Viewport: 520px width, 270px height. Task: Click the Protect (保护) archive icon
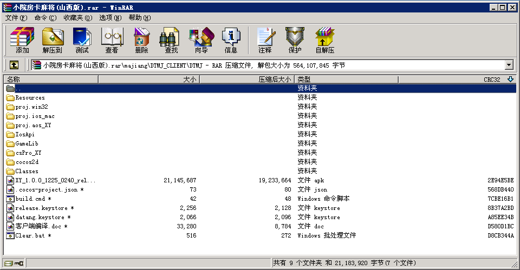(295, 40)
